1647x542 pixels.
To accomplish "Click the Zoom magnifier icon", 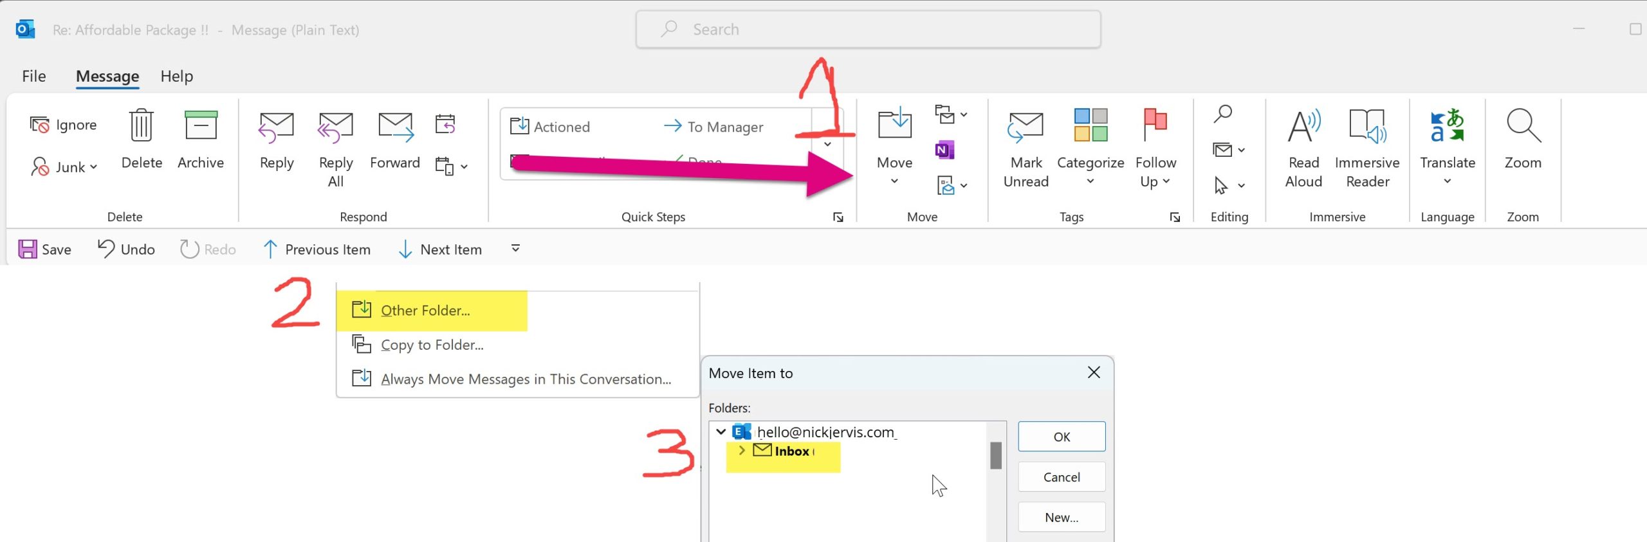I will click(1522, 126).
